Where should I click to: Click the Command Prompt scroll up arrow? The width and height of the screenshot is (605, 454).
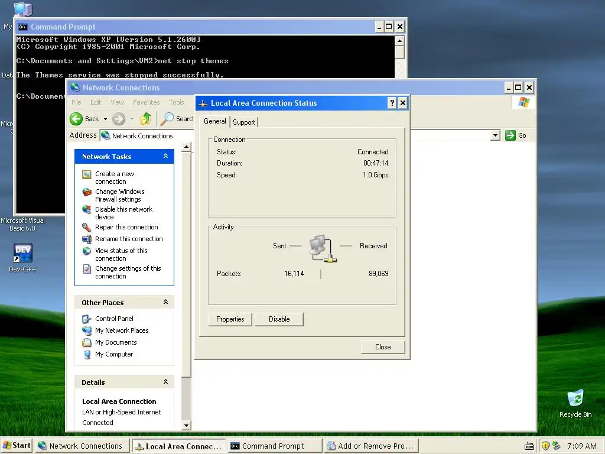tap(399, 41)
